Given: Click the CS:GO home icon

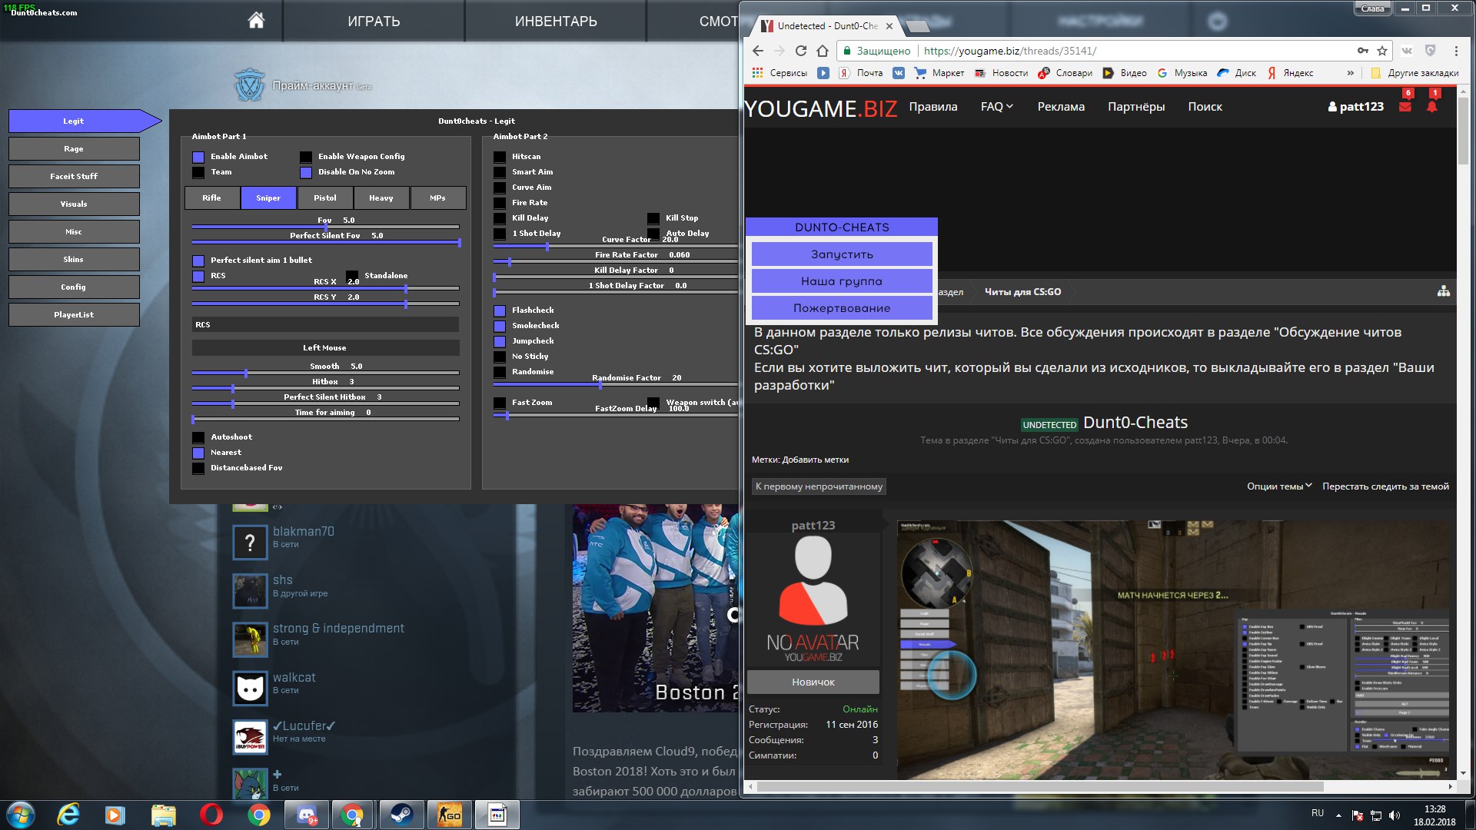Looking at the screenshot, I should 256,21.
